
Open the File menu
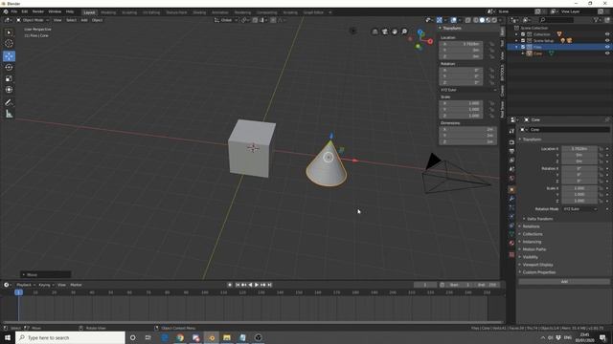14,11
